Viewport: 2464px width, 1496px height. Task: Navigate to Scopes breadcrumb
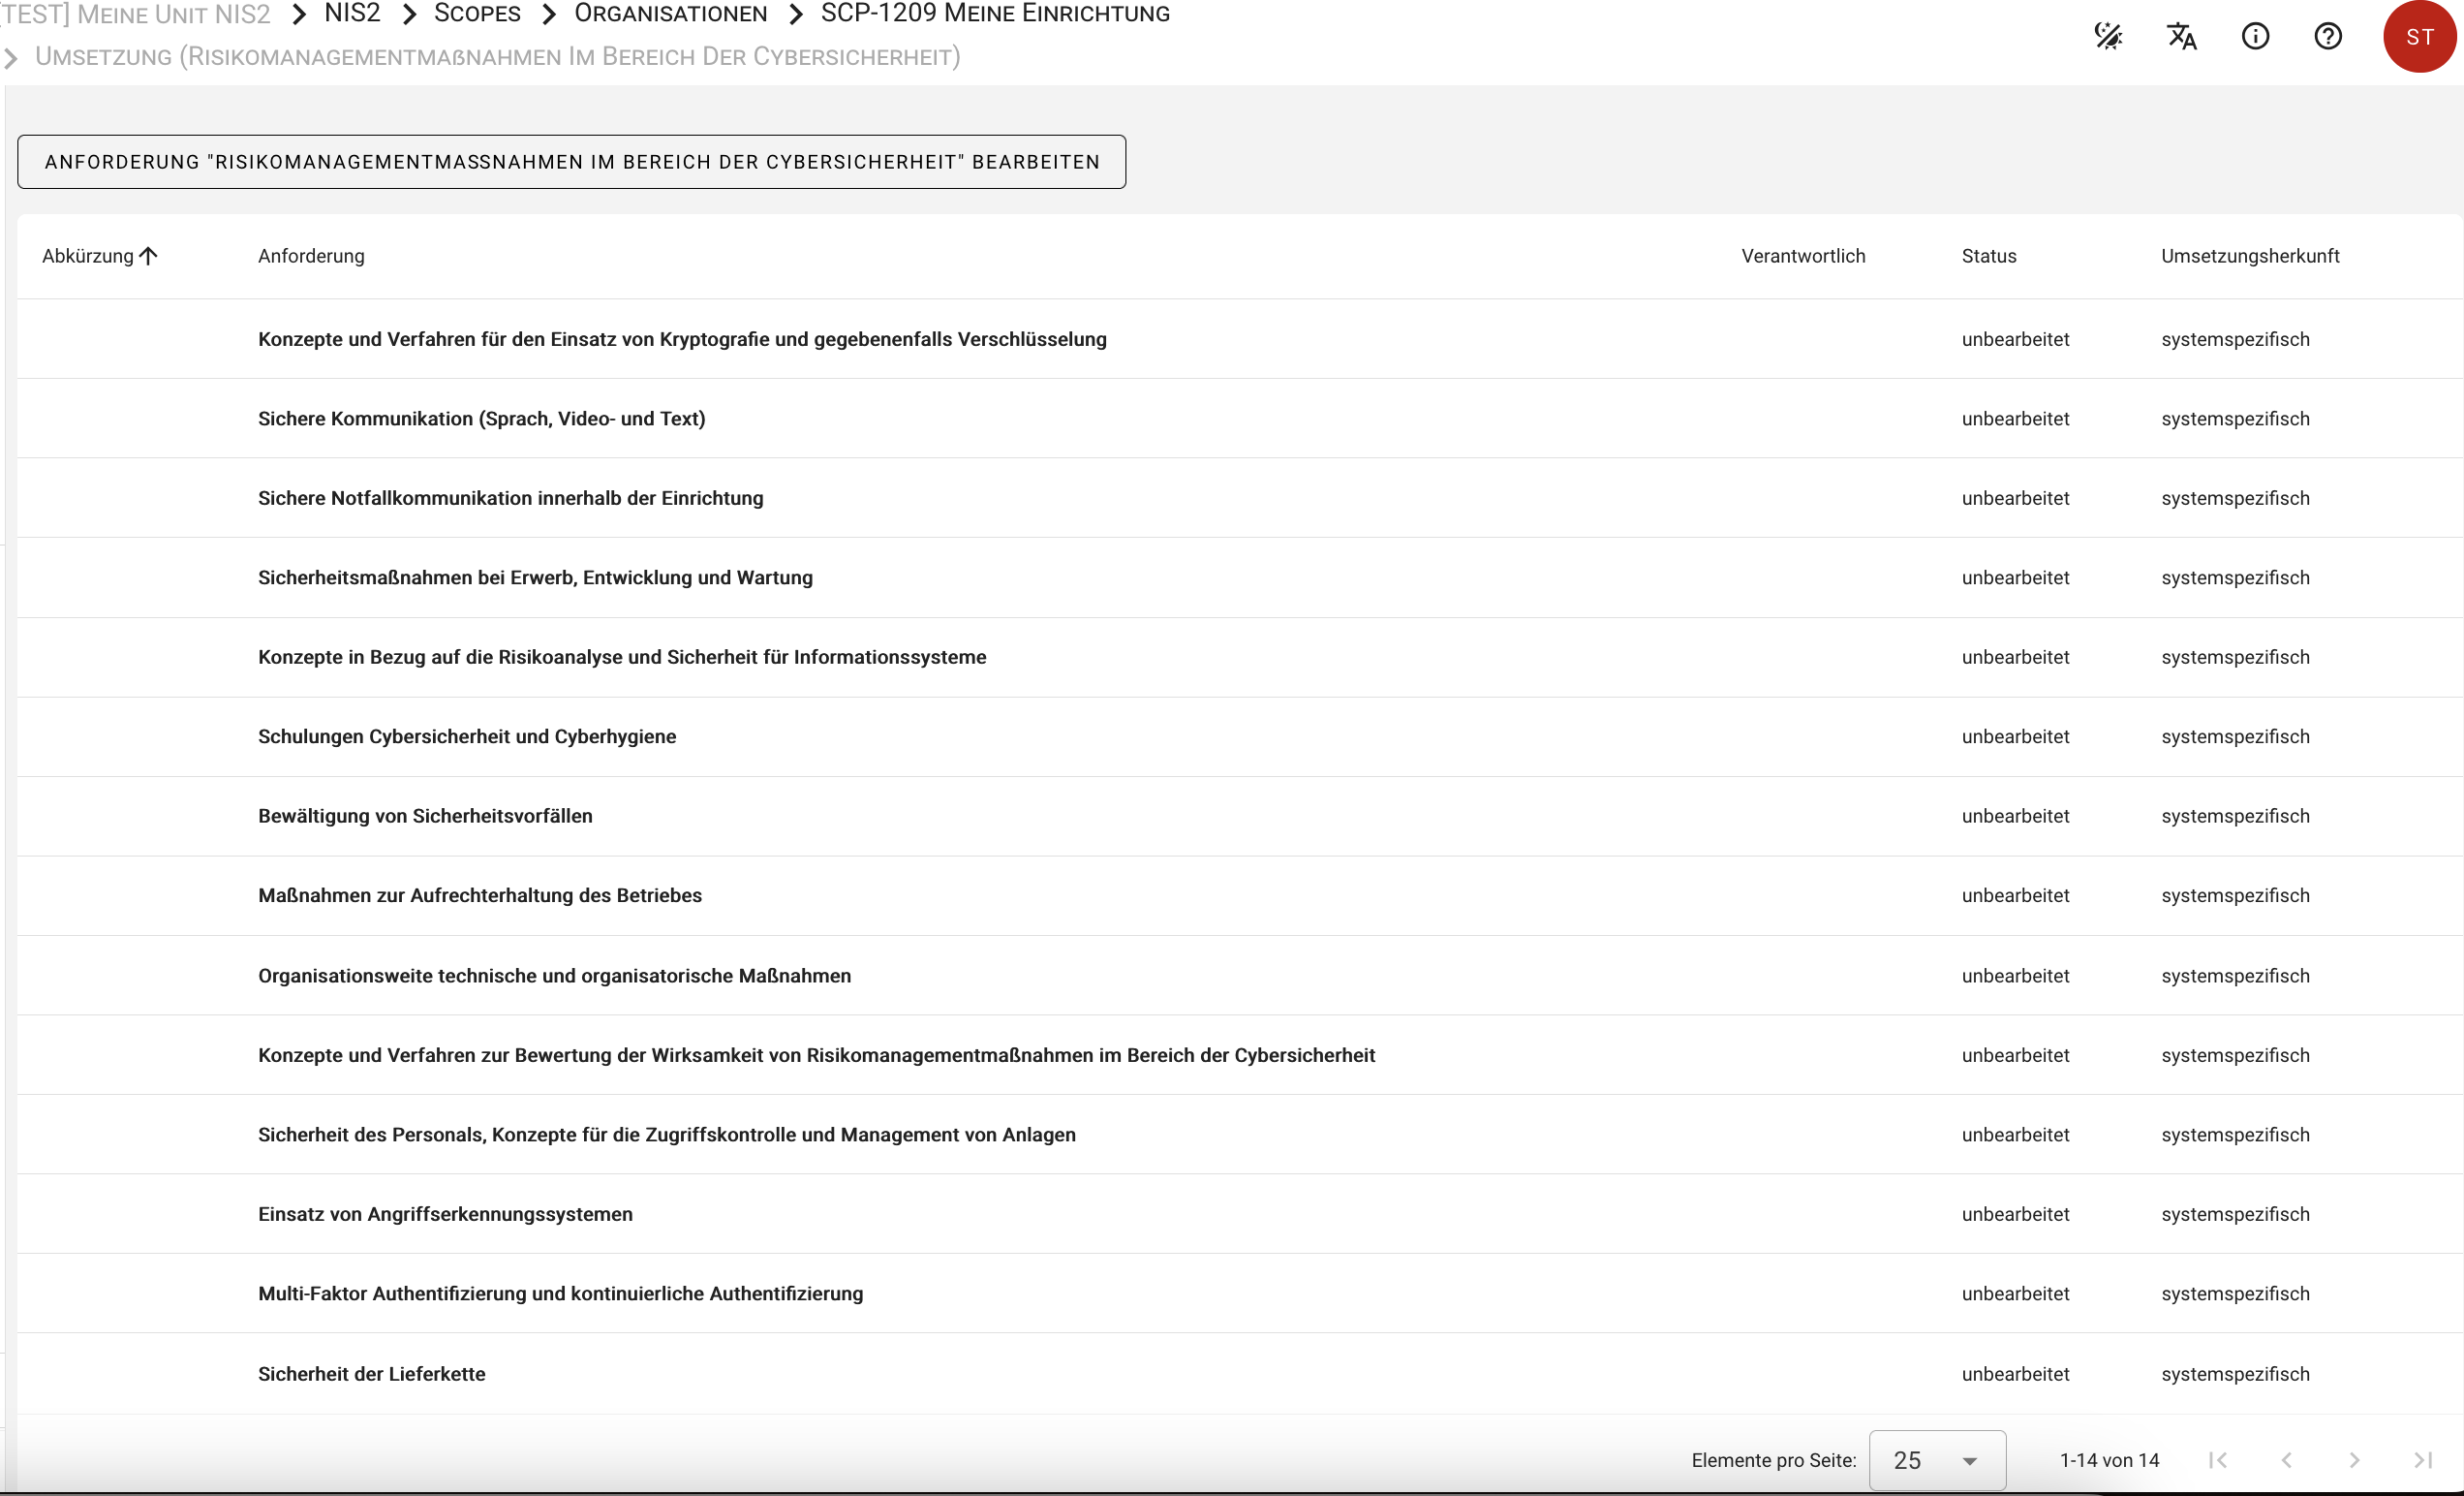[x=477, y=14]
